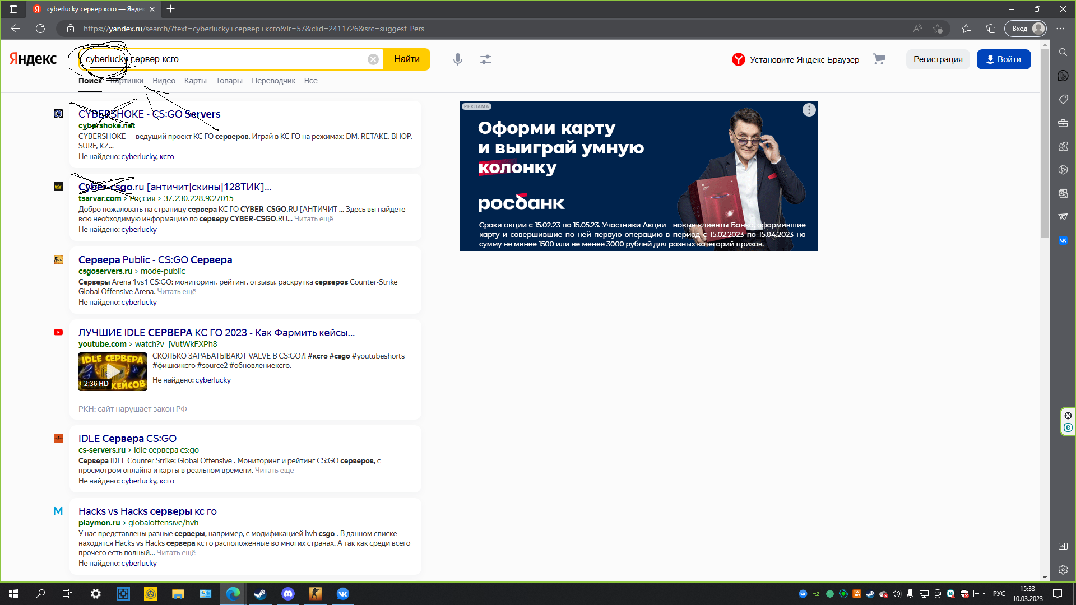The width and height of the screenshot is (1076, 605).
Task: Switch to the Видео search tab
Action: 164,81
